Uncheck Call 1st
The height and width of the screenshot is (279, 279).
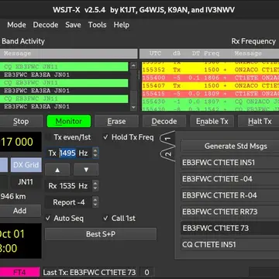119,219
